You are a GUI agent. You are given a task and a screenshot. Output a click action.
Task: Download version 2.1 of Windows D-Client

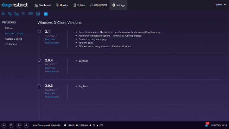(50, 39)
